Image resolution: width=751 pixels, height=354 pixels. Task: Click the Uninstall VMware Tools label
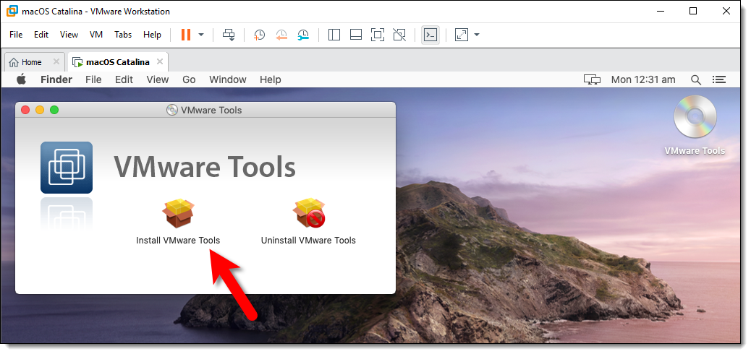[308, 240]
